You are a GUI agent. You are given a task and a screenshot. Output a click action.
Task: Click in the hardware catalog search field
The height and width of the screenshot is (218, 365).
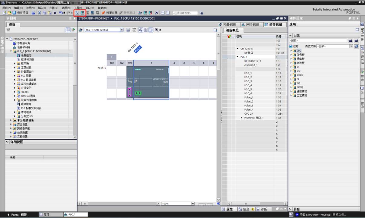[318, 41]
